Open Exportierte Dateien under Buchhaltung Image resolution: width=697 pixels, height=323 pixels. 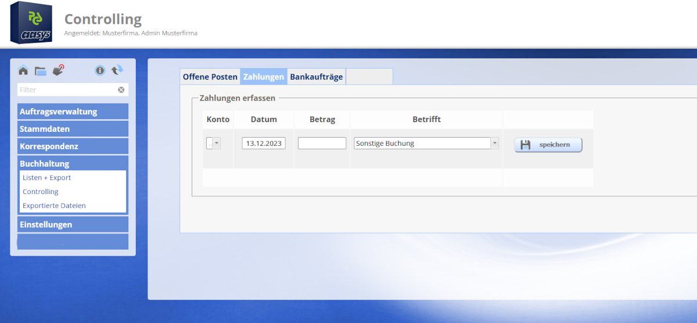tap(54, 206)
